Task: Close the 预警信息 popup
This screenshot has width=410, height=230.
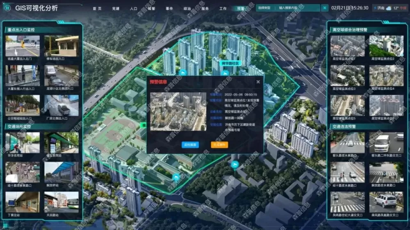Action: point(258,82)
